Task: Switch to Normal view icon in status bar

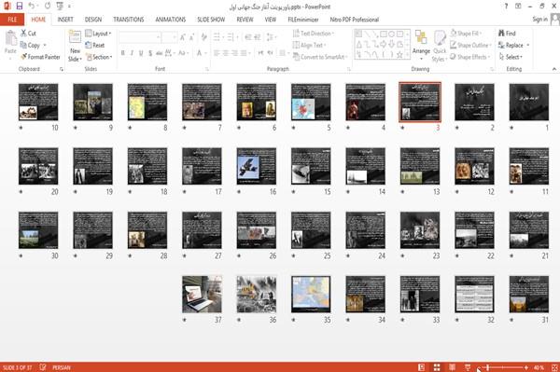Action: coord(422,367)
